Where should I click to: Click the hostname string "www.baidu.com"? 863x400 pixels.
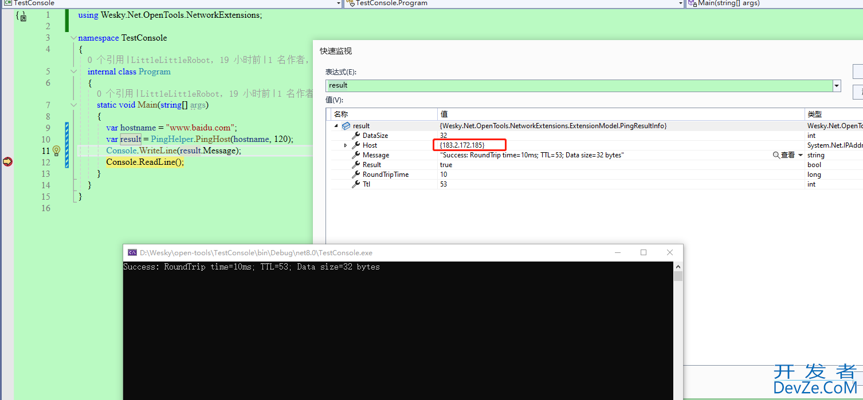pos(201,128)
